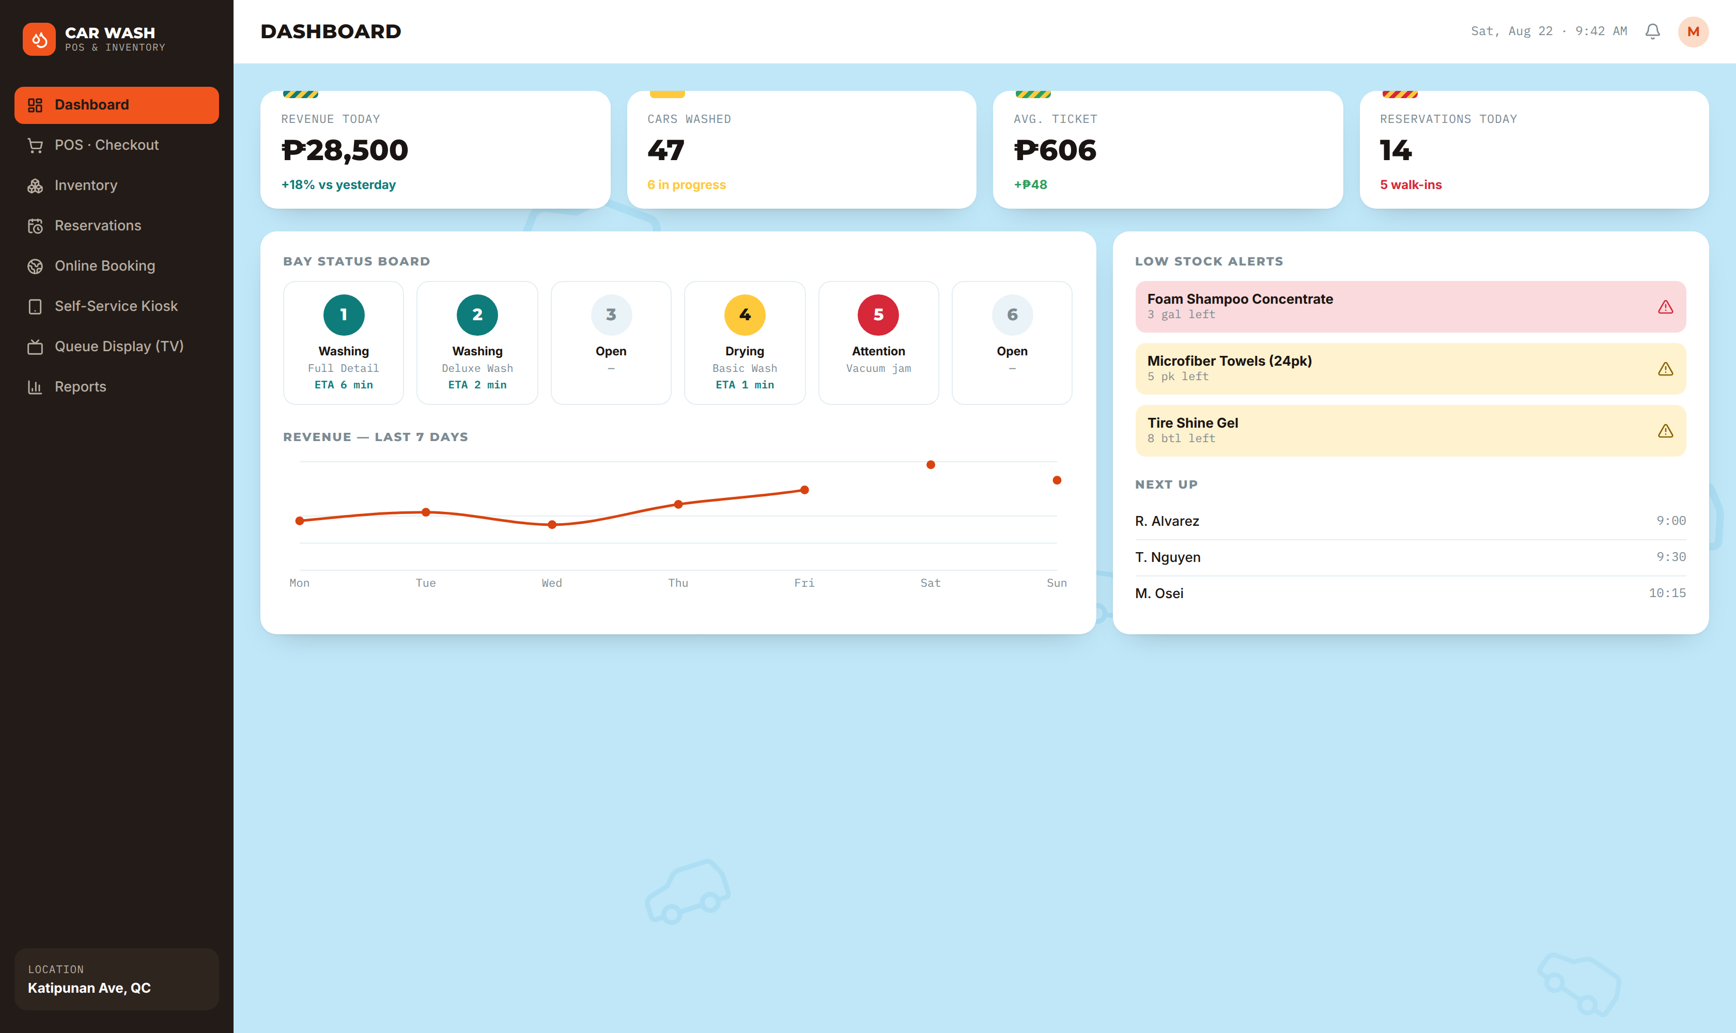Switch to Reports section
1736x1033 pixels.
click(x=116, y=387)
